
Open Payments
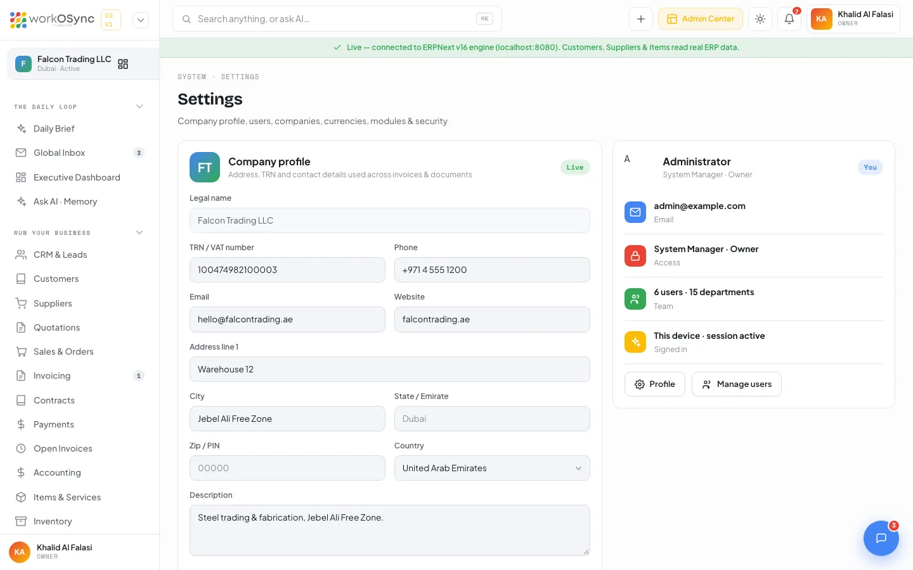click(80, 424)
